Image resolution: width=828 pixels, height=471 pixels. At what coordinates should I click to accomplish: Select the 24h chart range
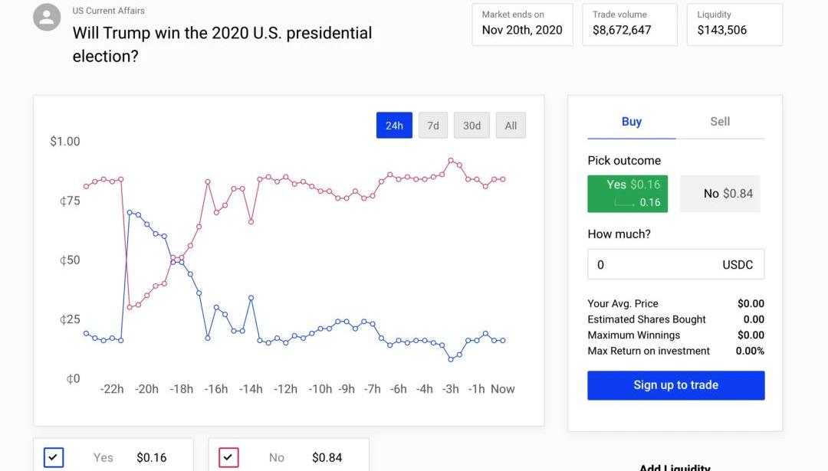pyautogui.click(x=394, y=126)
